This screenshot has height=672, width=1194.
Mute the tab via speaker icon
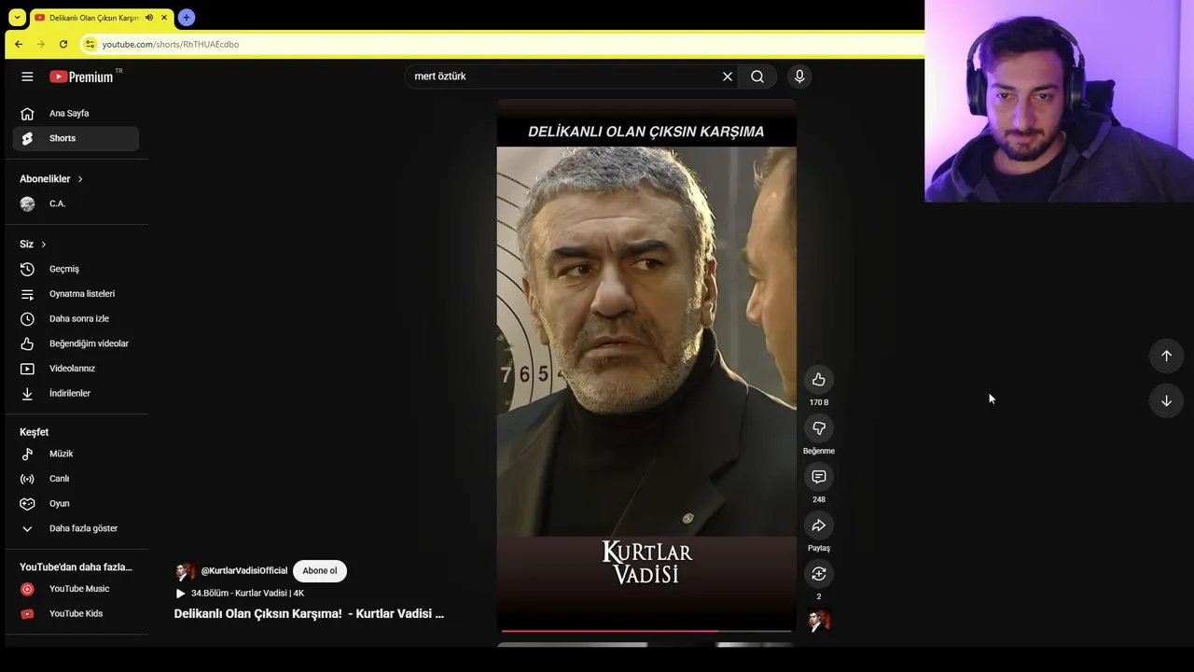tap(149, 17)
